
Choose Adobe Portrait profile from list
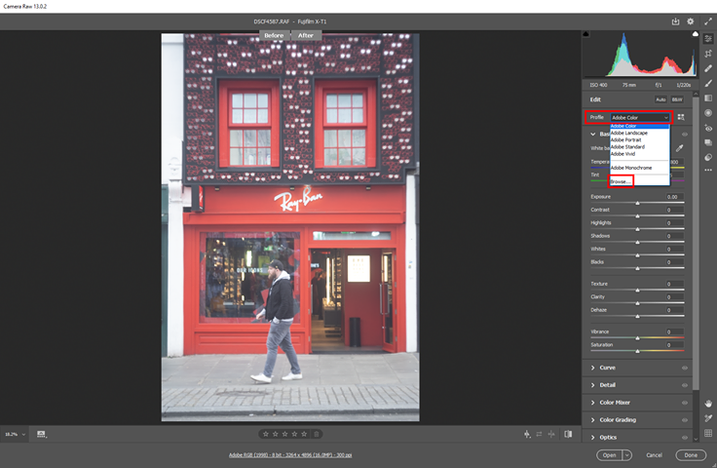(640, 139)
